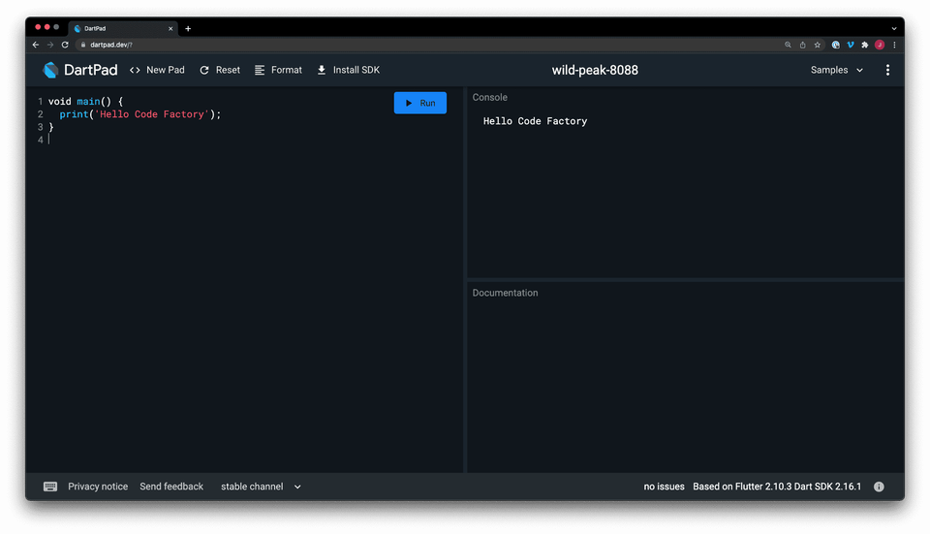Select the DartPad browser tab
Image resolution: width=930 pixels, height=534 pixels.
coord(123,28)
